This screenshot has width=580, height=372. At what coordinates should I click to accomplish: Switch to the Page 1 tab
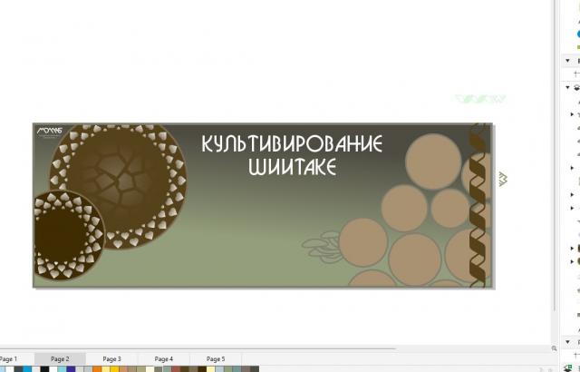point(9,359)
